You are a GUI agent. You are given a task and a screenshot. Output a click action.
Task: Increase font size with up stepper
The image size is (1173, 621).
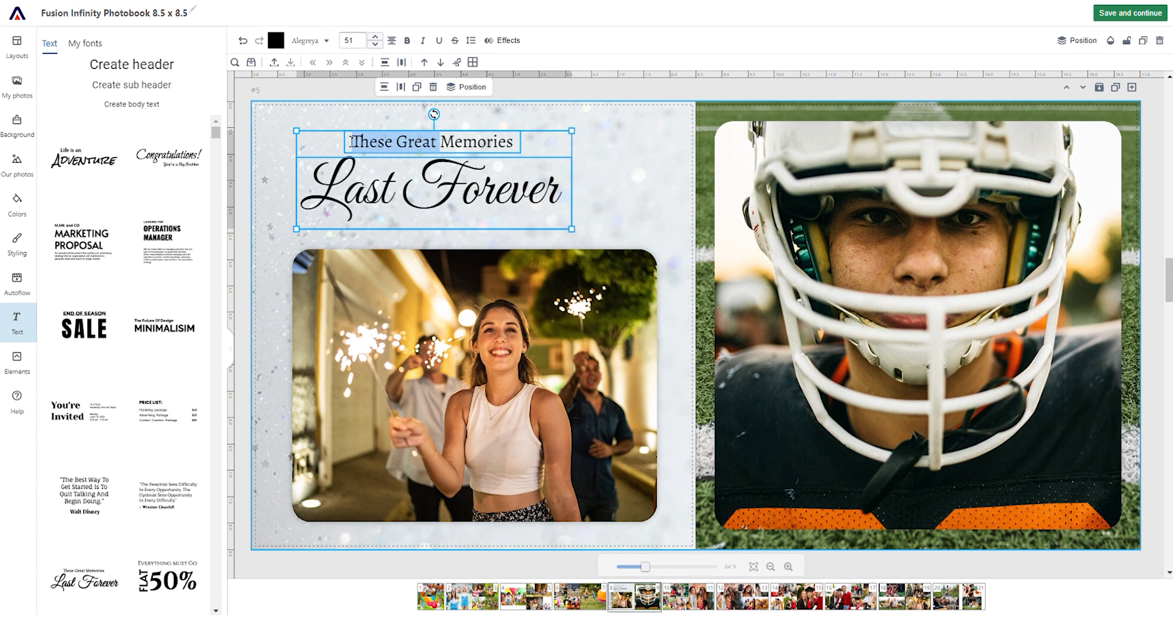pyautogui.click(x=375, y=37)
